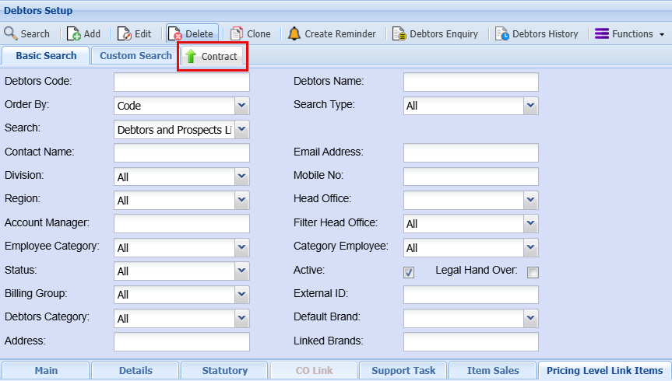Click the Delete document icon
This screenshot has height=381, width=672.
(x=175, y=33)
